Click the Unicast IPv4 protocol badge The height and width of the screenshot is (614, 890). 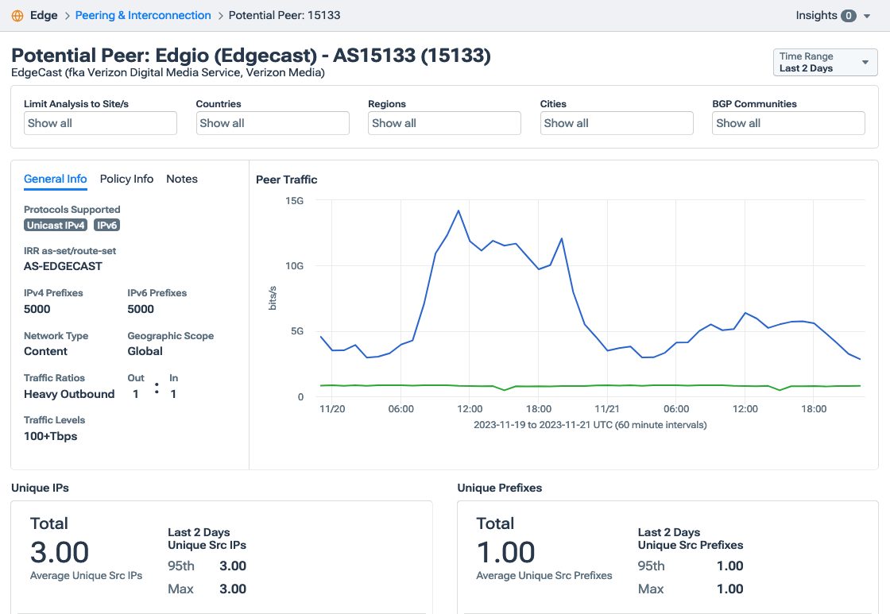tap(56, 226)
